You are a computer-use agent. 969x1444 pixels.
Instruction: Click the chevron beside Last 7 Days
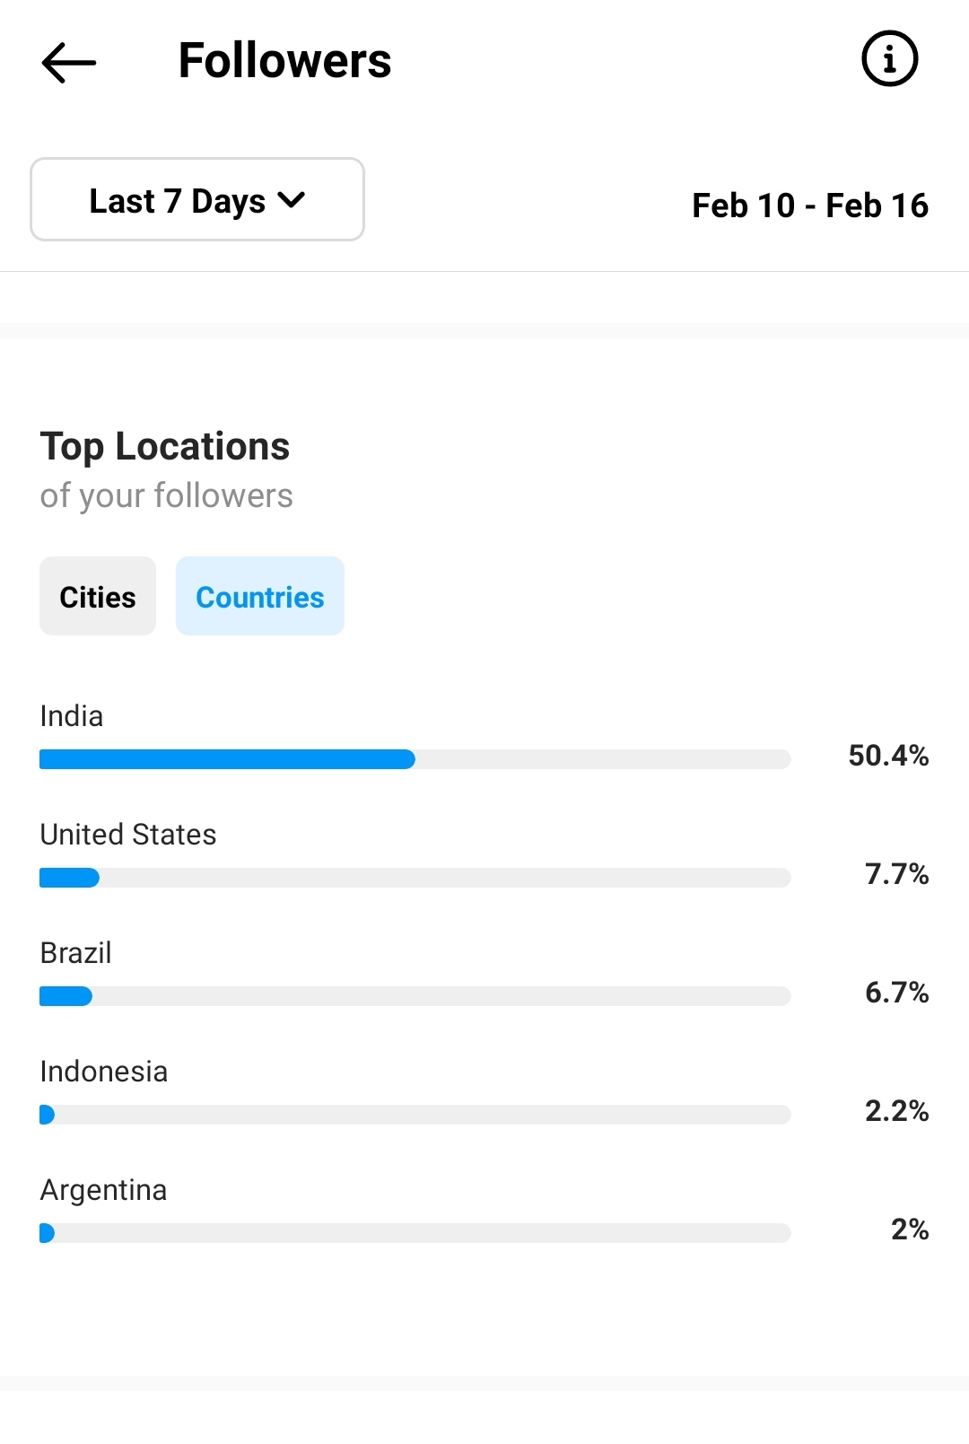click(x=292, y=200)
